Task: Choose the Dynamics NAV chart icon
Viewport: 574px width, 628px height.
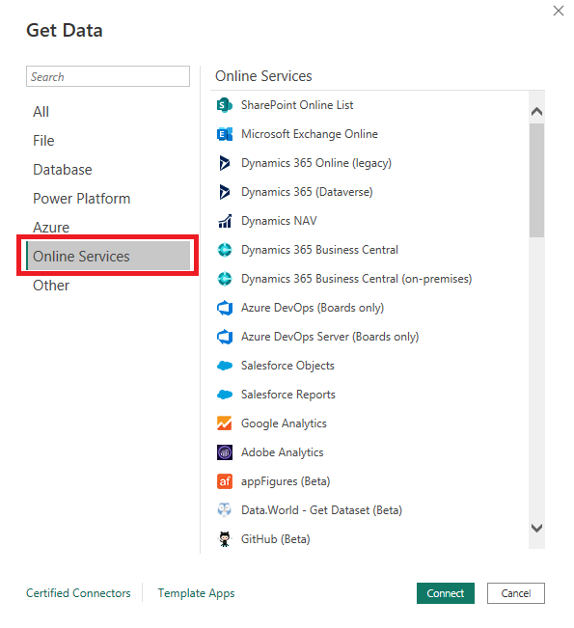Action: point(225,221)
